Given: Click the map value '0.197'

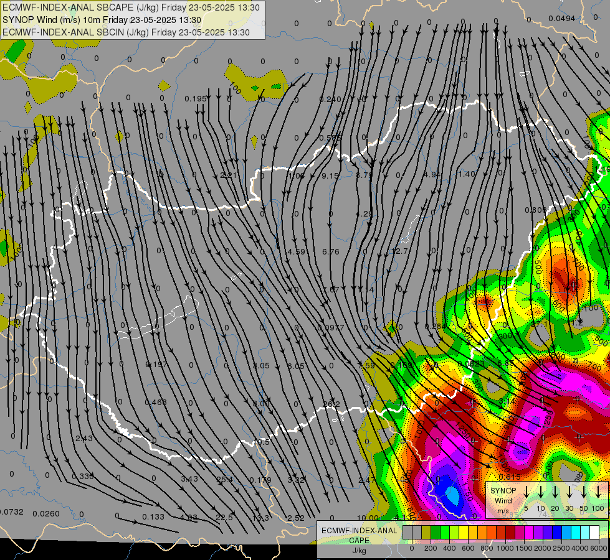Looking at the screenshot, I should (x=156, y=365).
